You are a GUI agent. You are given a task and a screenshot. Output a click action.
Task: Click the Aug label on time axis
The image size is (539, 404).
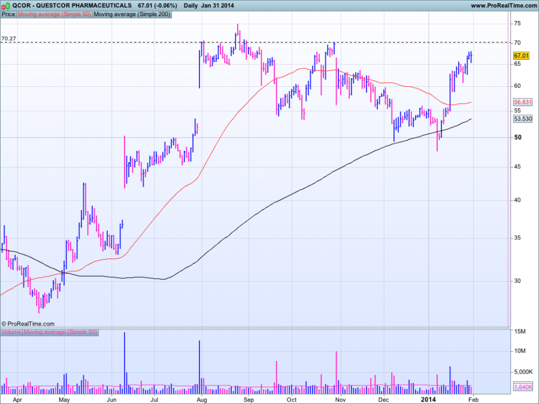tap(202, 400)
